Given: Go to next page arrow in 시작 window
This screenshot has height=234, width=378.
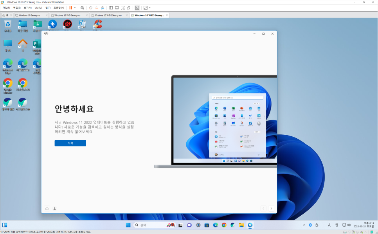Looking at the screenshot, I should pos(271,209).
